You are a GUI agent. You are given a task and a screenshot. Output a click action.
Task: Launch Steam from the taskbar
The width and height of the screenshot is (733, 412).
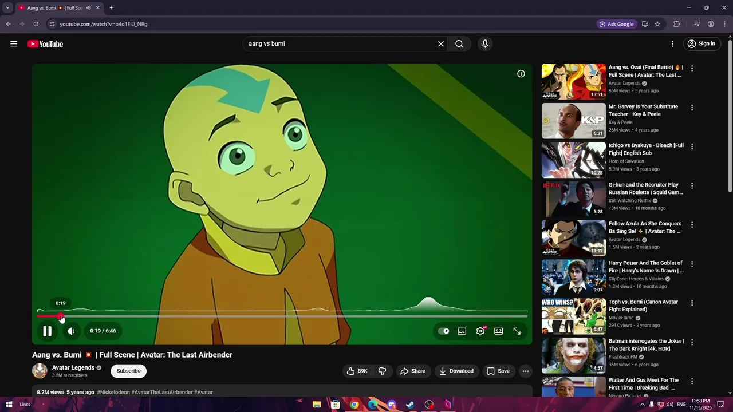pyautogui.click(x=411, y=405)
